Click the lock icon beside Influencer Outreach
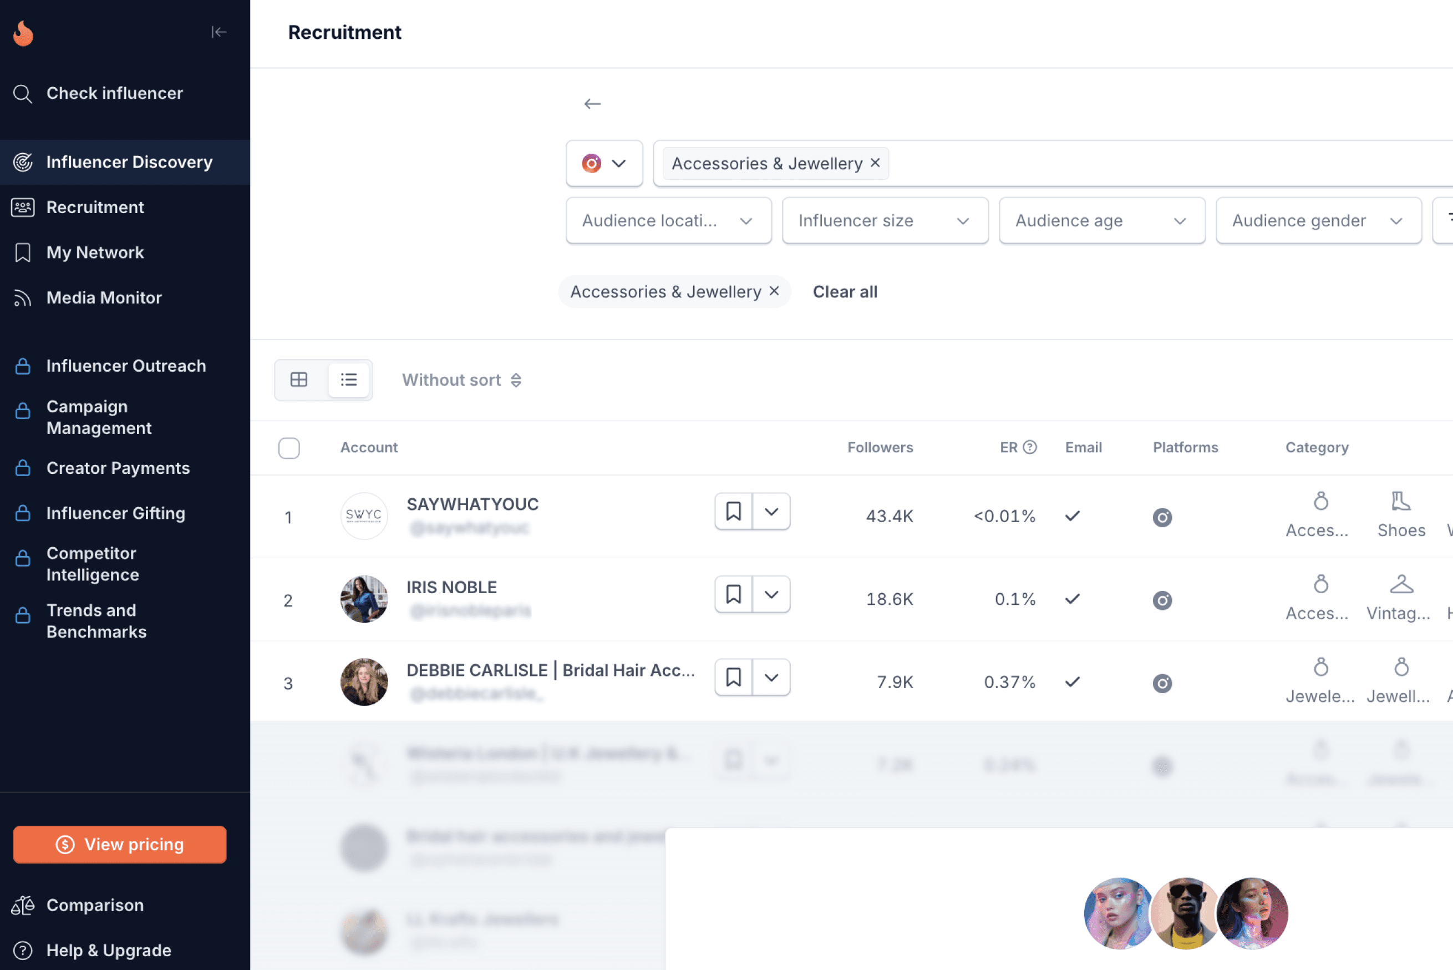This screenshot has width=1453, height=970. [x=23, y=366]
